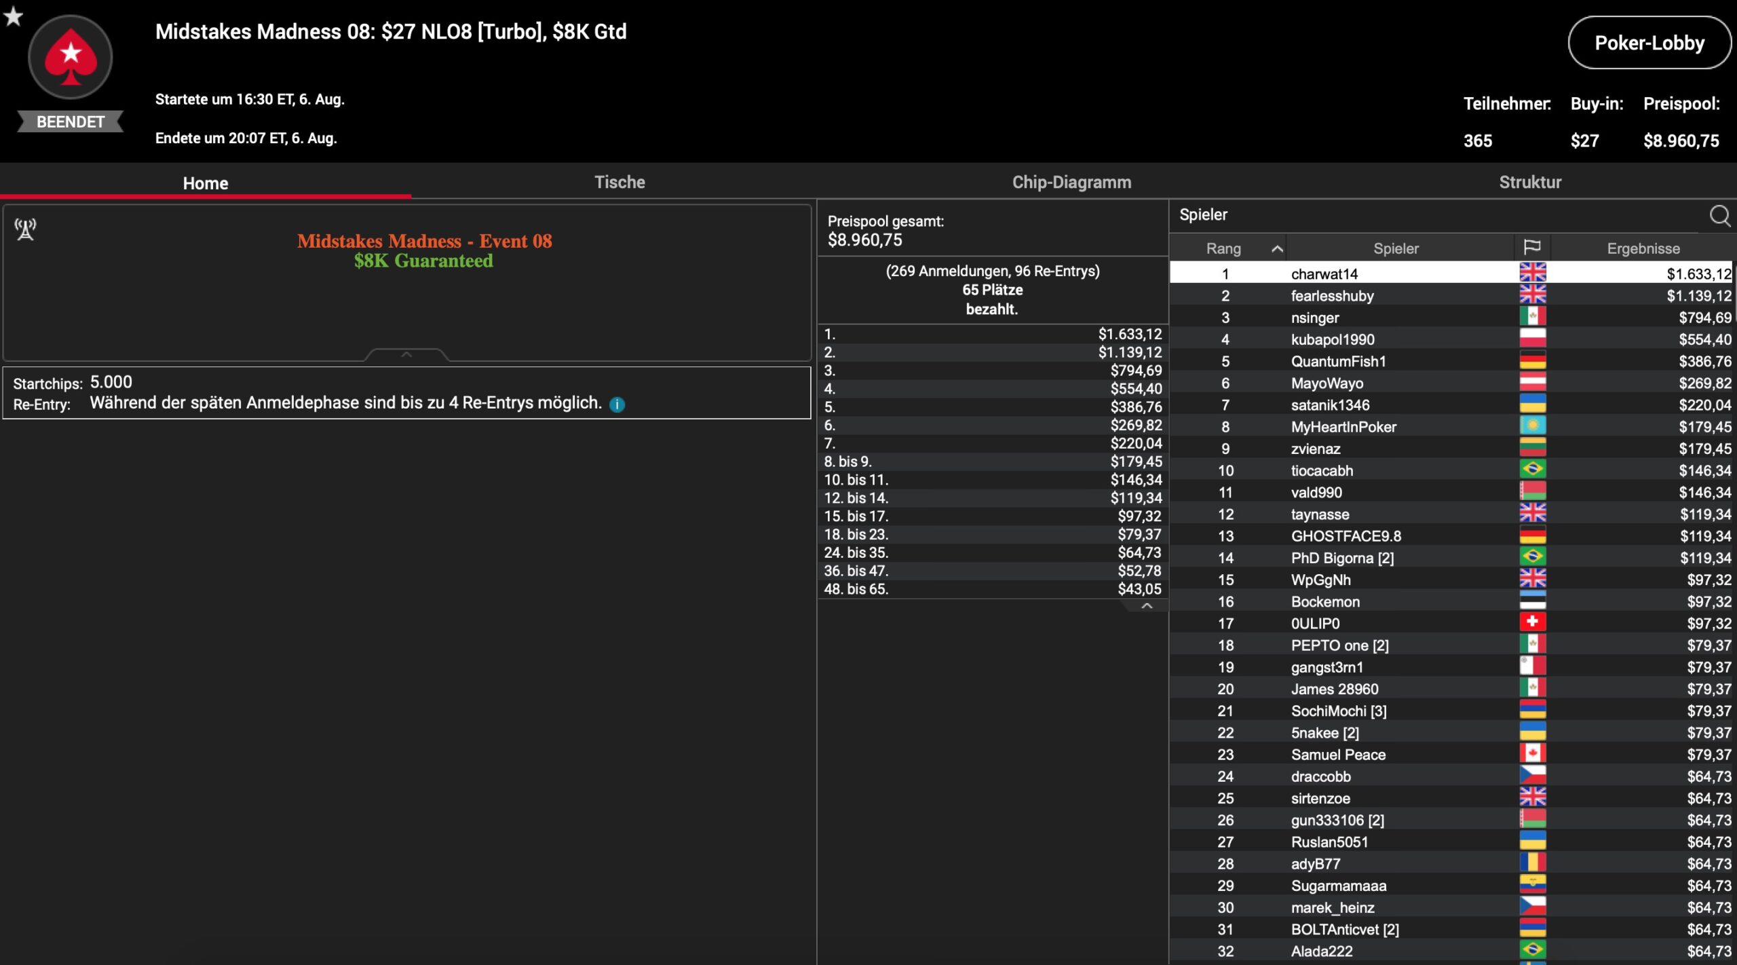Click Samuel Peace's Canadian flag
1737x965 pixels.
(1532, 753)
